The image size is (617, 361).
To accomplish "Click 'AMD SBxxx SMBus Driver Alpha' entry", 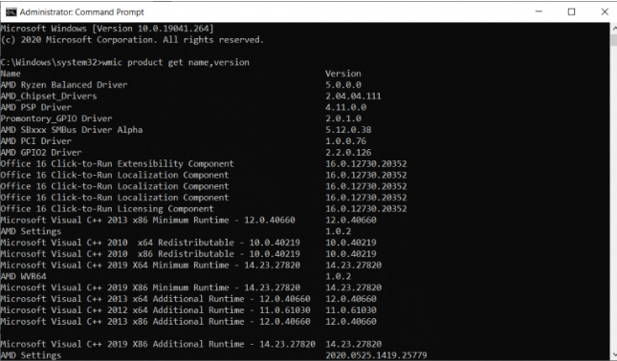I will (x=72, y=130).
